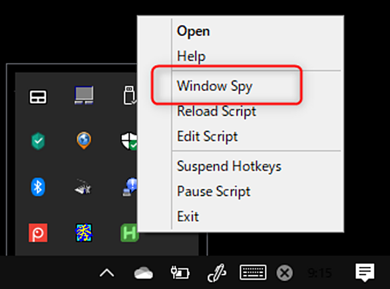Click the disconnected network adapter tray icon
Image resolution: width=390 pixels, height=289 pixels.
pos(83,187)
